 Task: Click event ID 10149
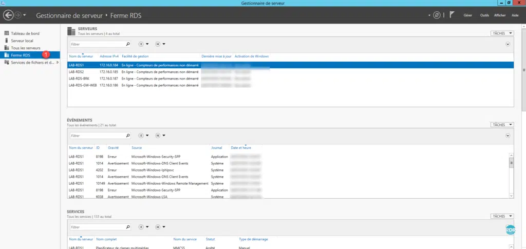(x=100, y=183)
